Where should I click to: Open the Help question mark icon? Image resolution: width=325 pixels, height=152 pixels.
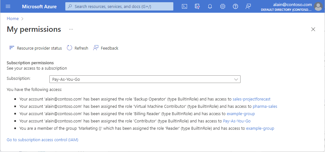235,6
